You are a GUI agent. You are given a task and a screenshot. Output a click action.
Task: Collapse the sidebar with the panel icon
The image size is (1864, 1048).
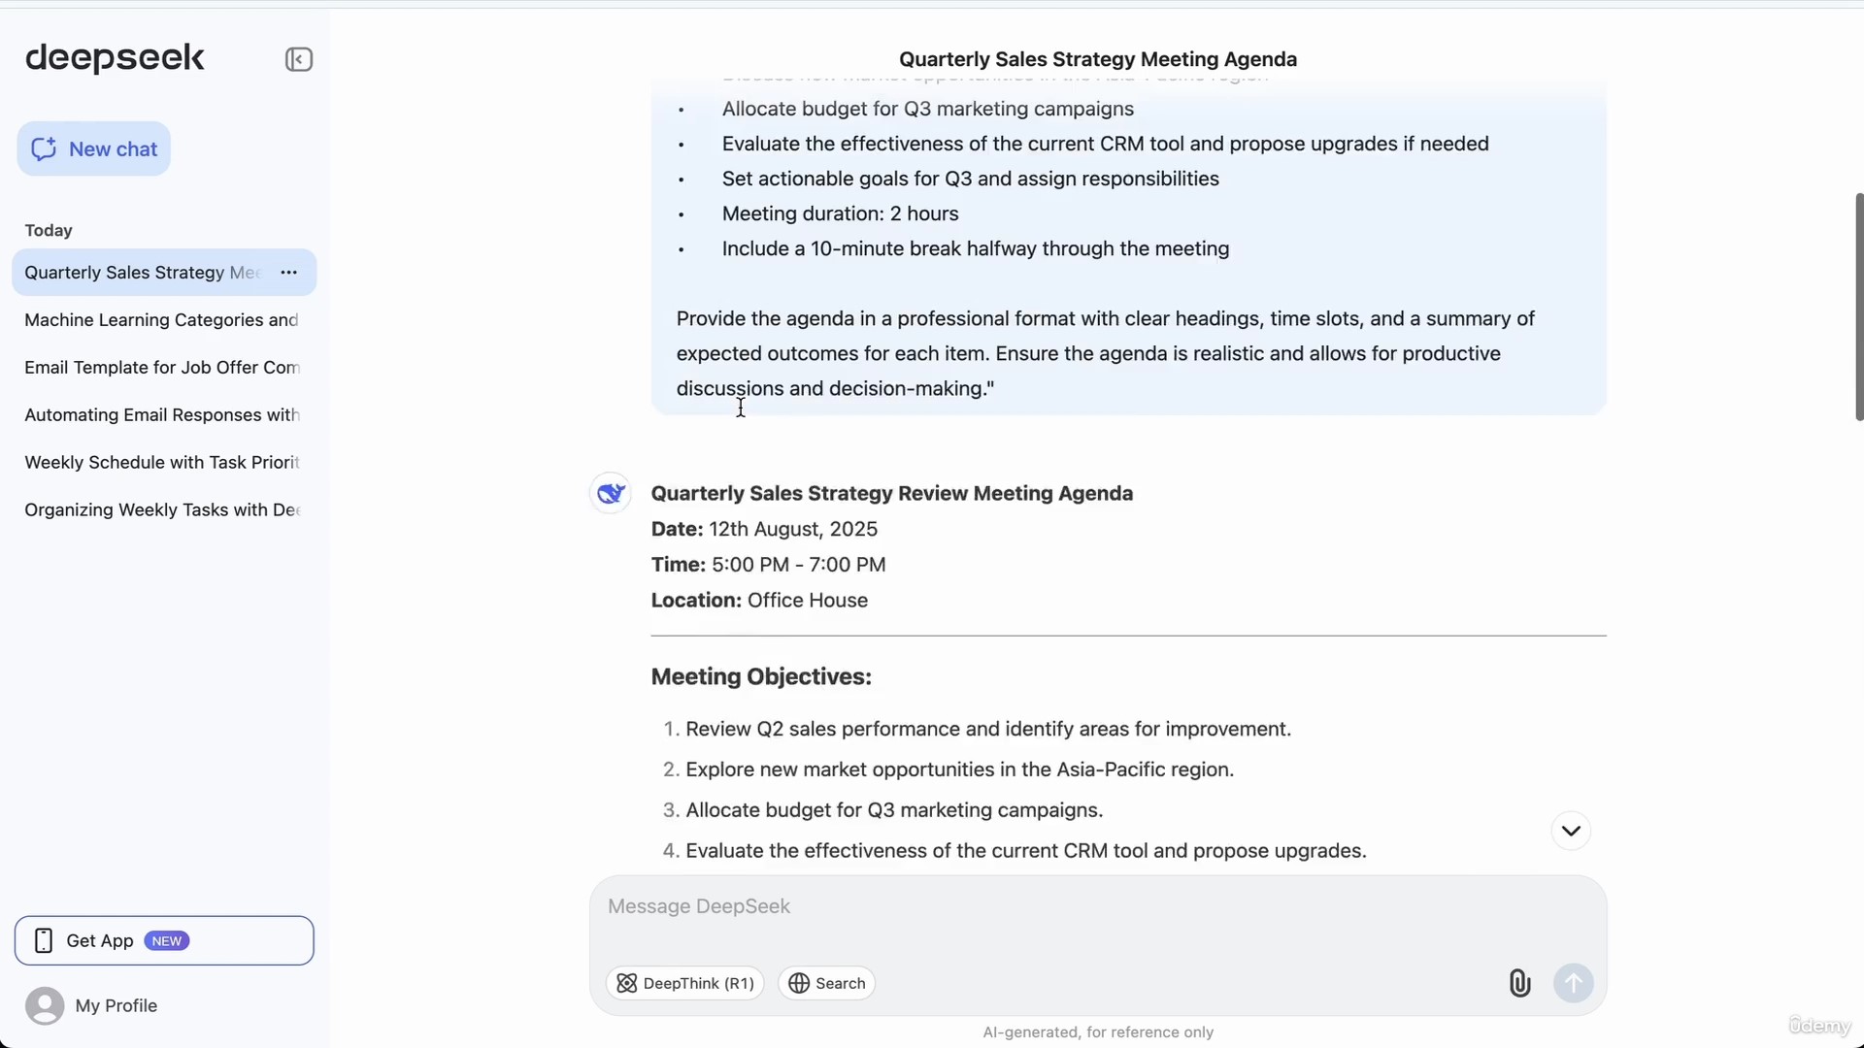(298, 59)
